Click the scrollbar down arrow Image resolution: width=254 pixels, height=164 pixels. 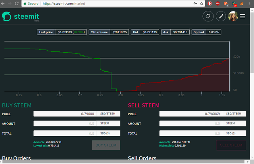coord(252,157)
